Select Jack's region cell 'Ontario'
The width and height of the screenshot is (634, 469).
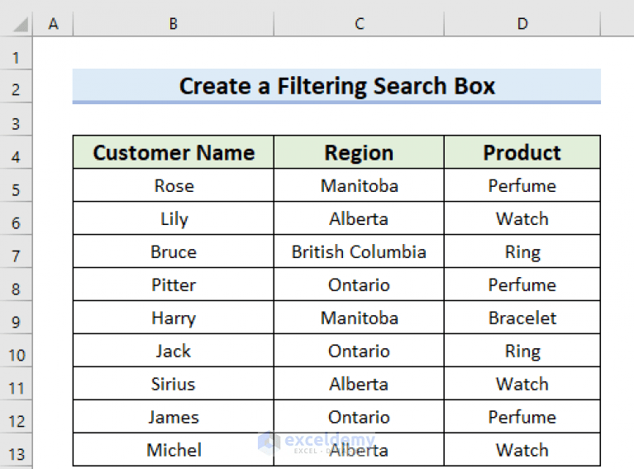tap(359, 351)
